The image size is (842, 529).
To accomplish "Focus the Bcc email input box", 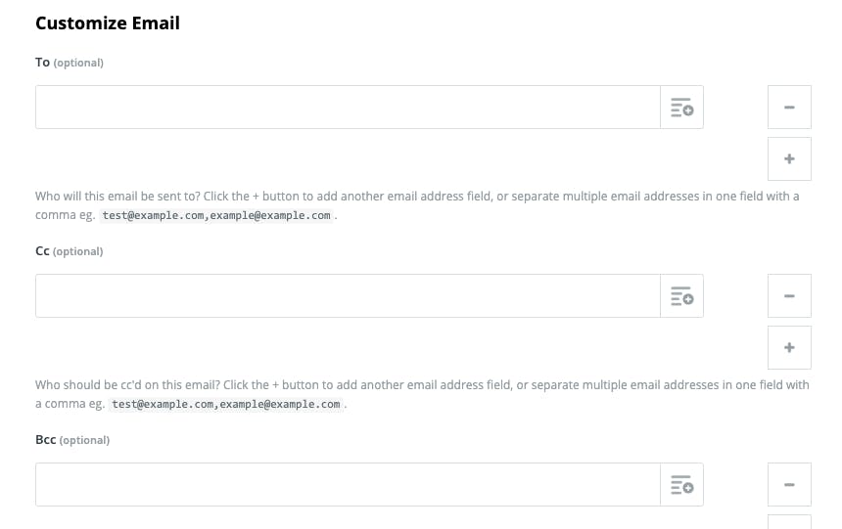I will 348,485.
